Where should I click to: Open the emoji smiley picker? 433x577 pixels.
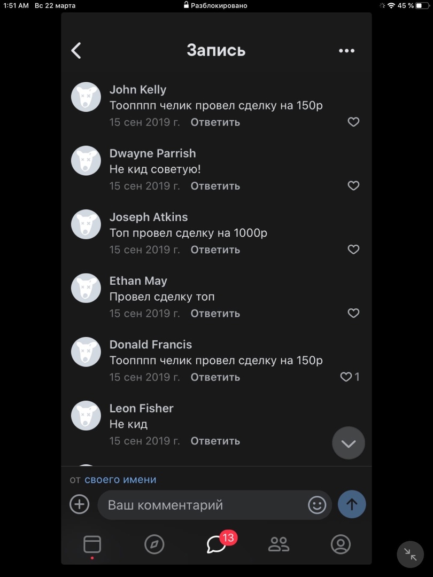tap(317, 505)
